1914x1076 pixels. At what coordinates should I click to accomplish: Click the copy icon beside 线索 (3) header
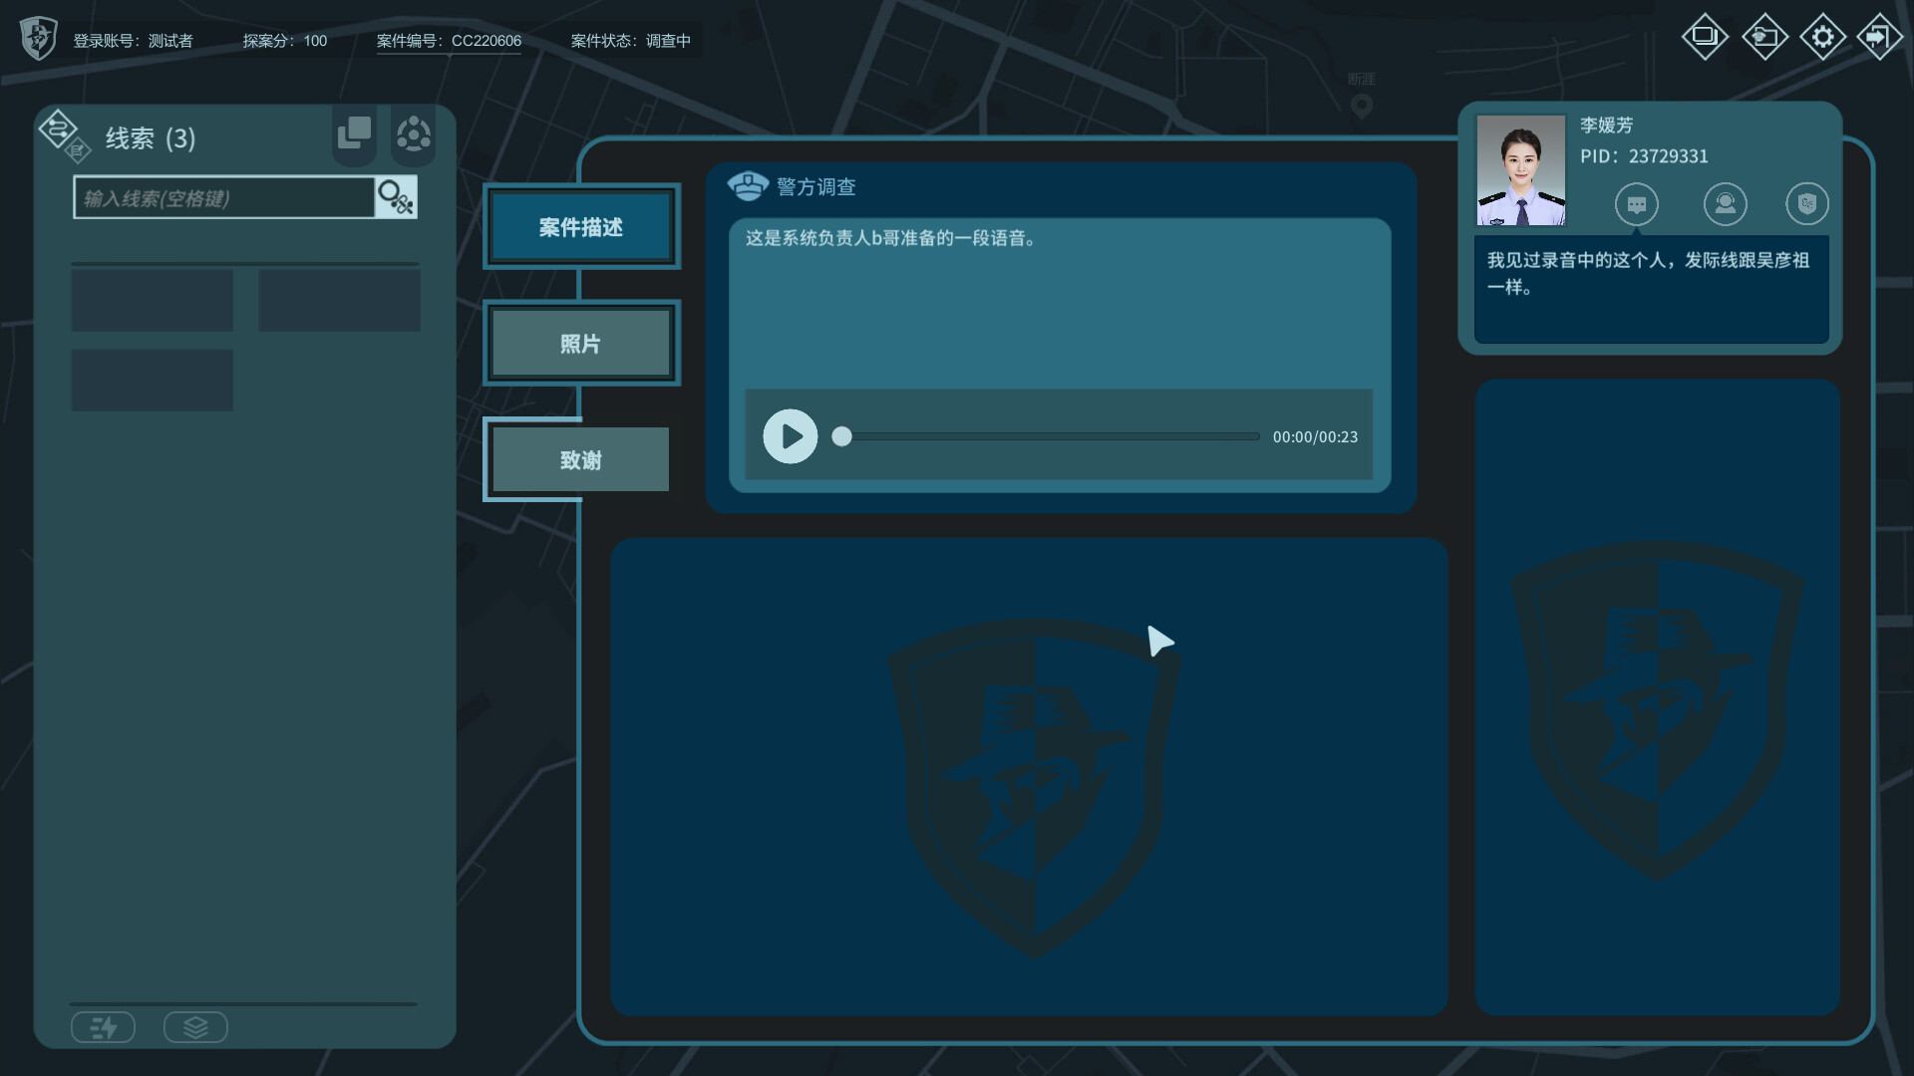[354, 133]
